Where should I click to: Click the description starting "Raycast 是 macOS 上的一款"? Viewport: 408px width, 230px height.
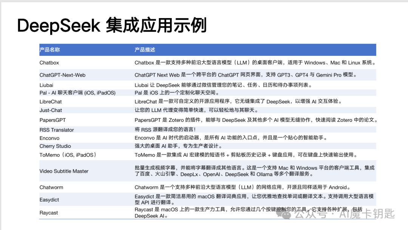click(249, 213)
